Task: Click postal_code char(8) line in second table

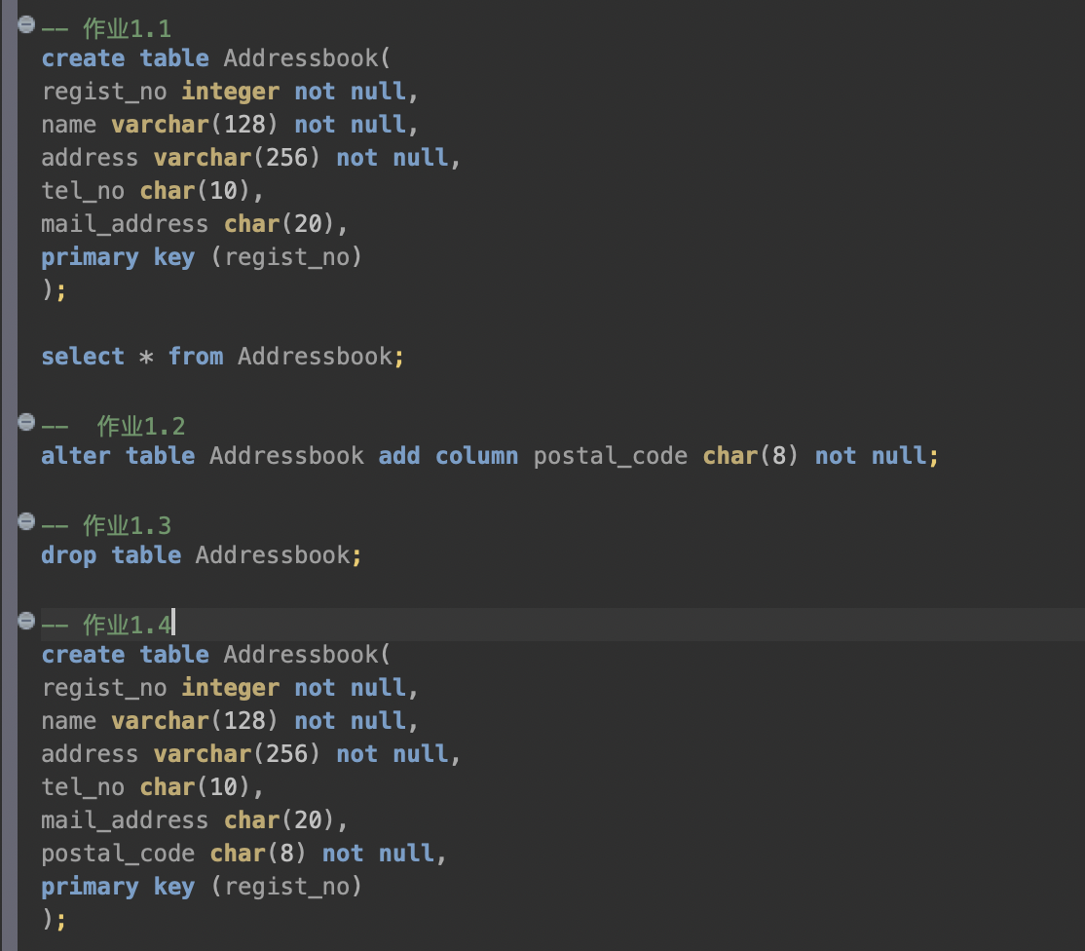Action: [x=243, y=854]
